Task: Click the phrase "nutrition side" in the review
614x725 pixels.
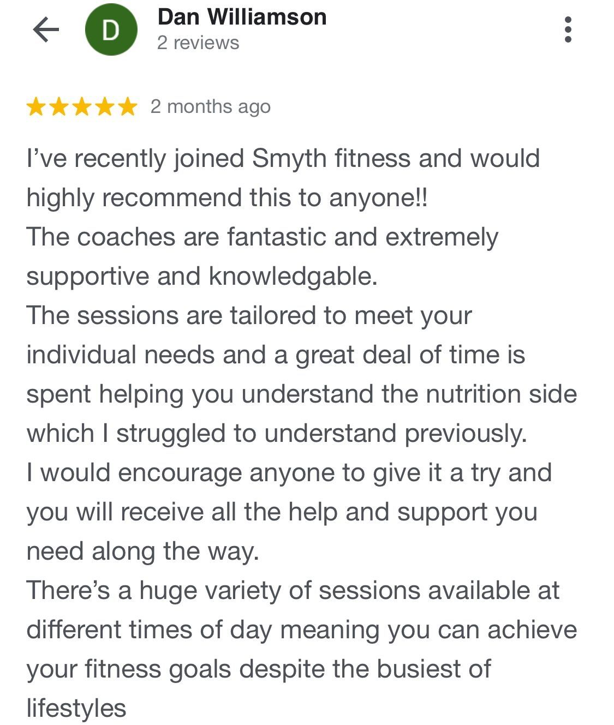Action: tap(501, 394)
